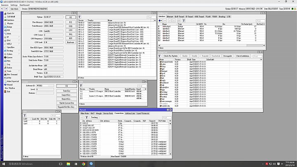Click the USB button in the Resources window

click(x=71, y=26)
